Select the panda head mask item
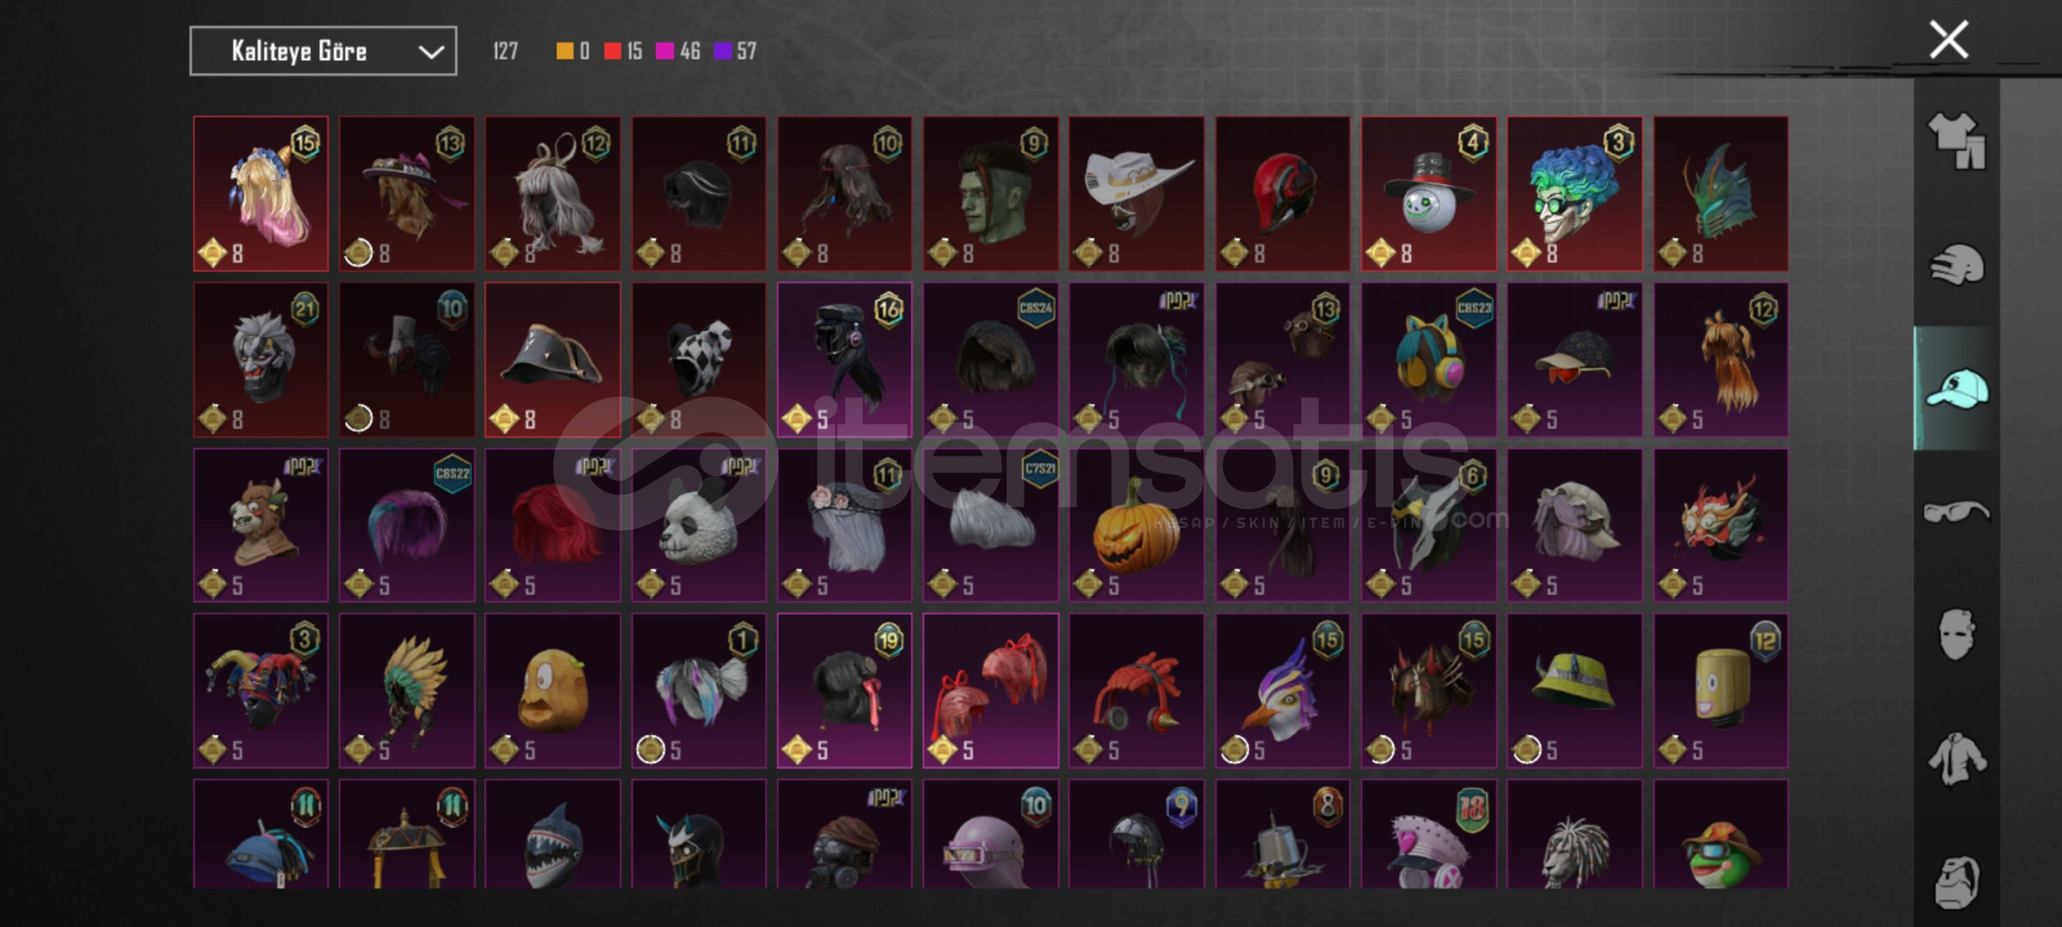 (x=699, y=525)
